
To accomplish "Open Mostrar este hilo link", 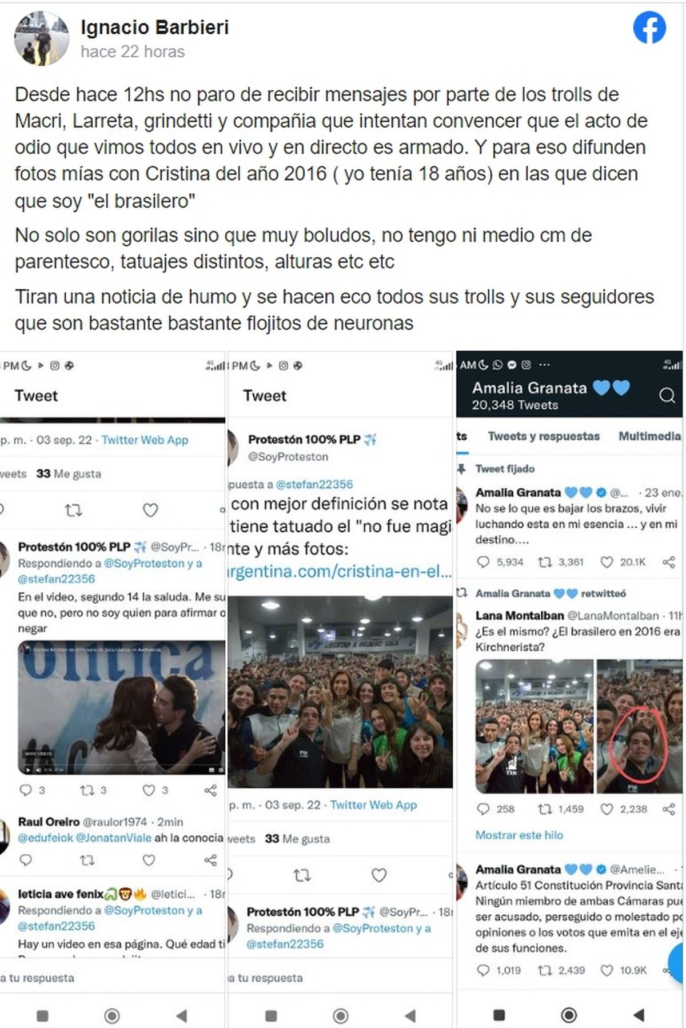I will [x=519, y=835].
